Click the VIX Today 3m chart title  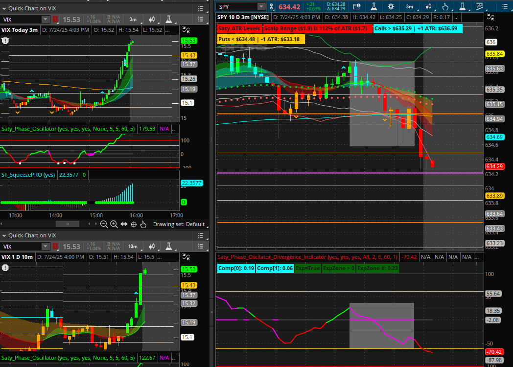point(20,30)
